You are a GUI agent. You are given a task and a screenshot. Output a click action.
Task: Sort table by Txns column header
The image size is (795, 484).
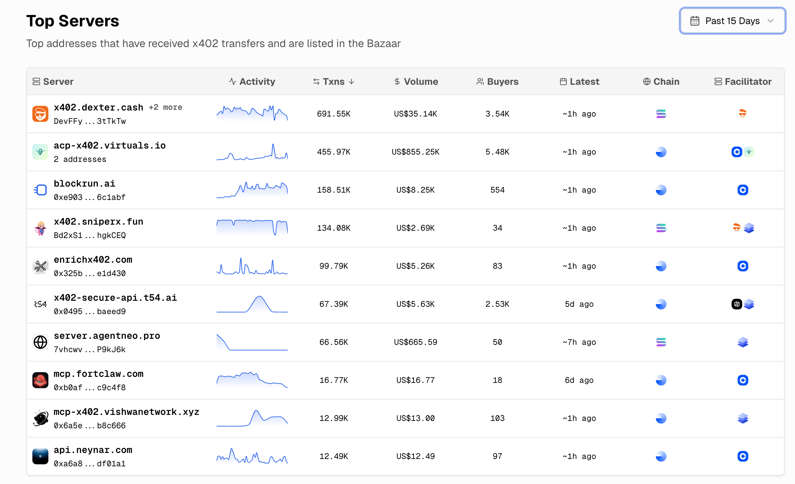(x=333, y=81)
